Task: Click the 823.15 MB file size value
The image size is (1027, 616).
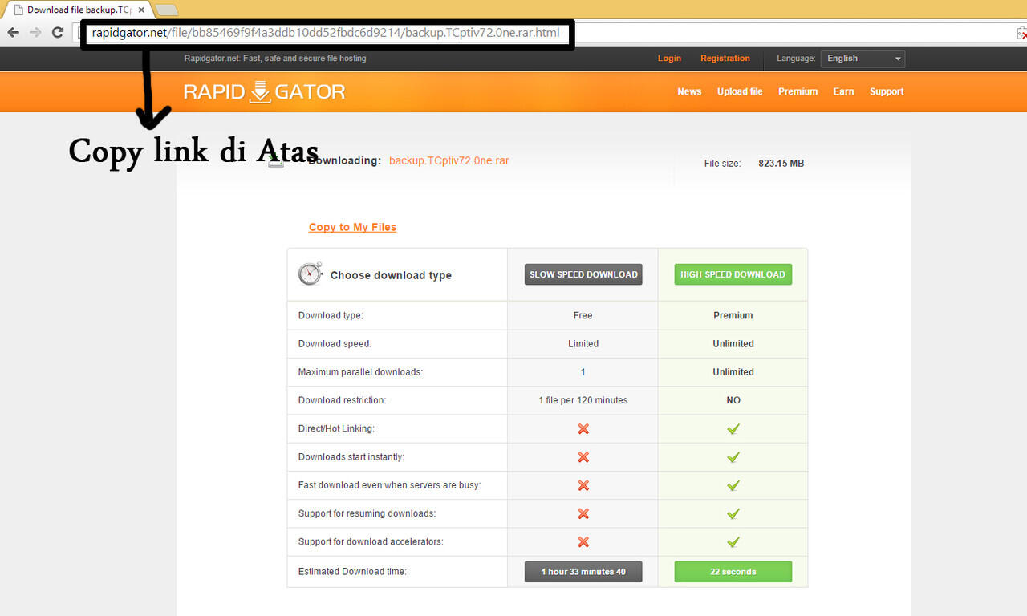Action: [781, 164]
